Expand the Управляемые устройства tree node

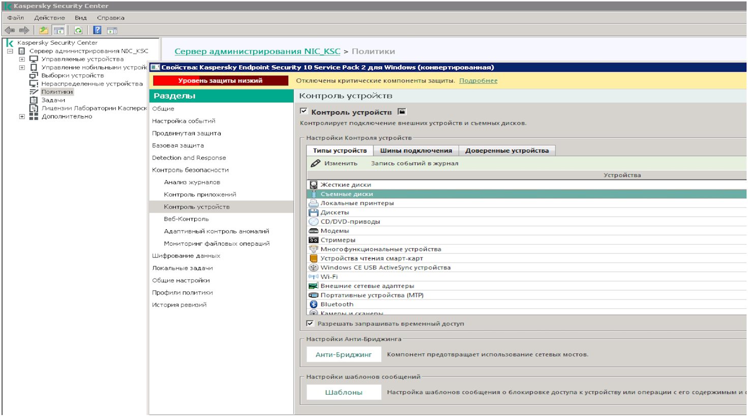pyautogui.click(x=22, y=59)
